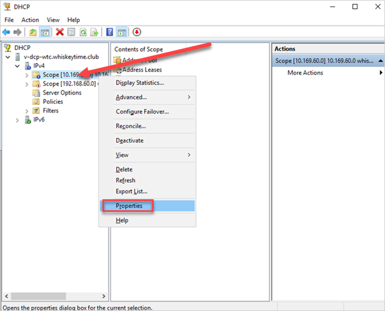The width and height of the screenshot is (385, 311).
Task: Open the Advanced submenu arrow
Action: tap(189, 97)
